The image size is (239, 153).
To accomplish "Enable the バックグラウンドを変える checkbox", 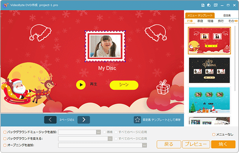I will coord(4,138).
